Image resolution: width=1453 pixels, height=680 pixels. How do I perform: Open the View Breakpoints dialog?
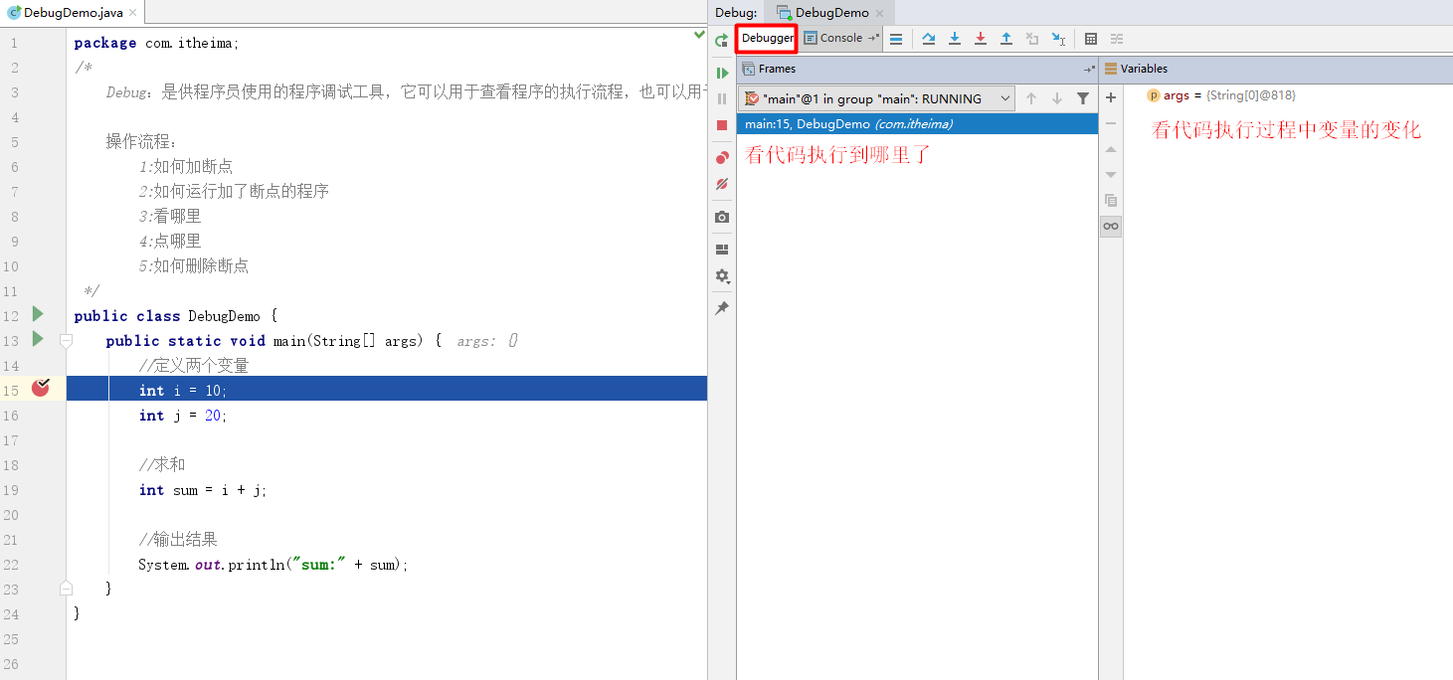coord(722,158)
